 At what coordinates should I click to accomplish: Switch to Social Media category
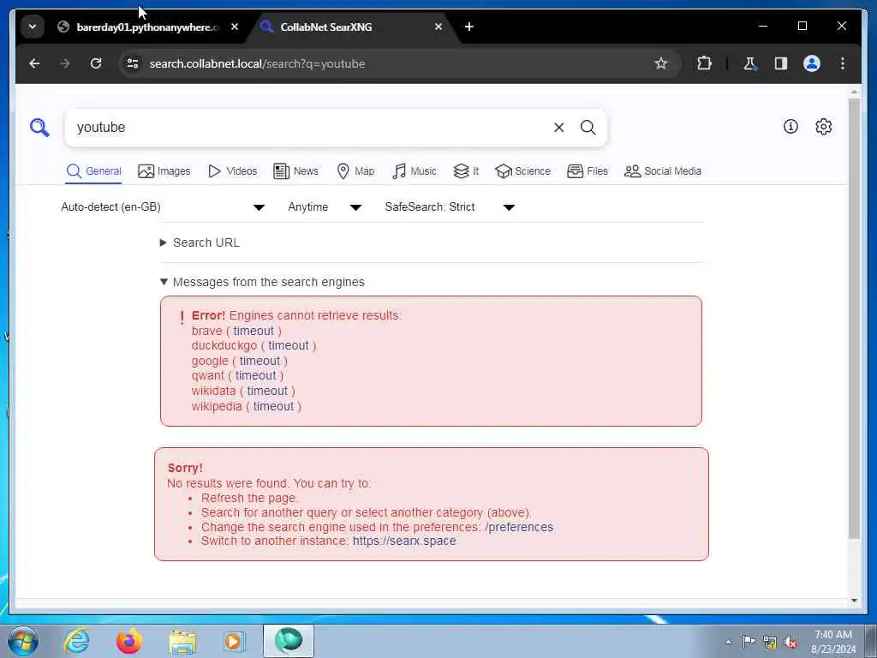click(x=663, y=171)
